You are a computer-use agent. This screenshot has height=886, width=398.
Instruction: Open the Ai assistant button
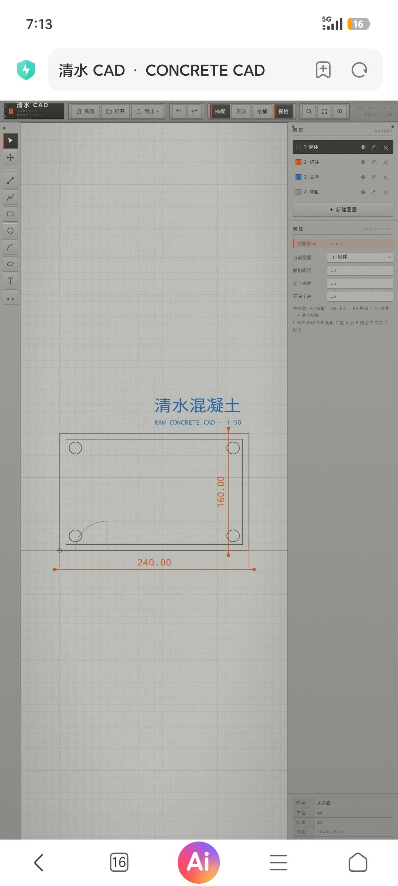point(199,863)
